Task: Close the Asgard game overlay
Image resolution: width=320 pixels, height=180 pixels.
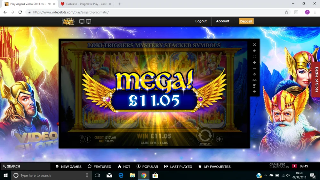Action: pos(254,45)
